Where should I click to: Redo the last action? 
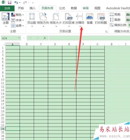point(25,2)
